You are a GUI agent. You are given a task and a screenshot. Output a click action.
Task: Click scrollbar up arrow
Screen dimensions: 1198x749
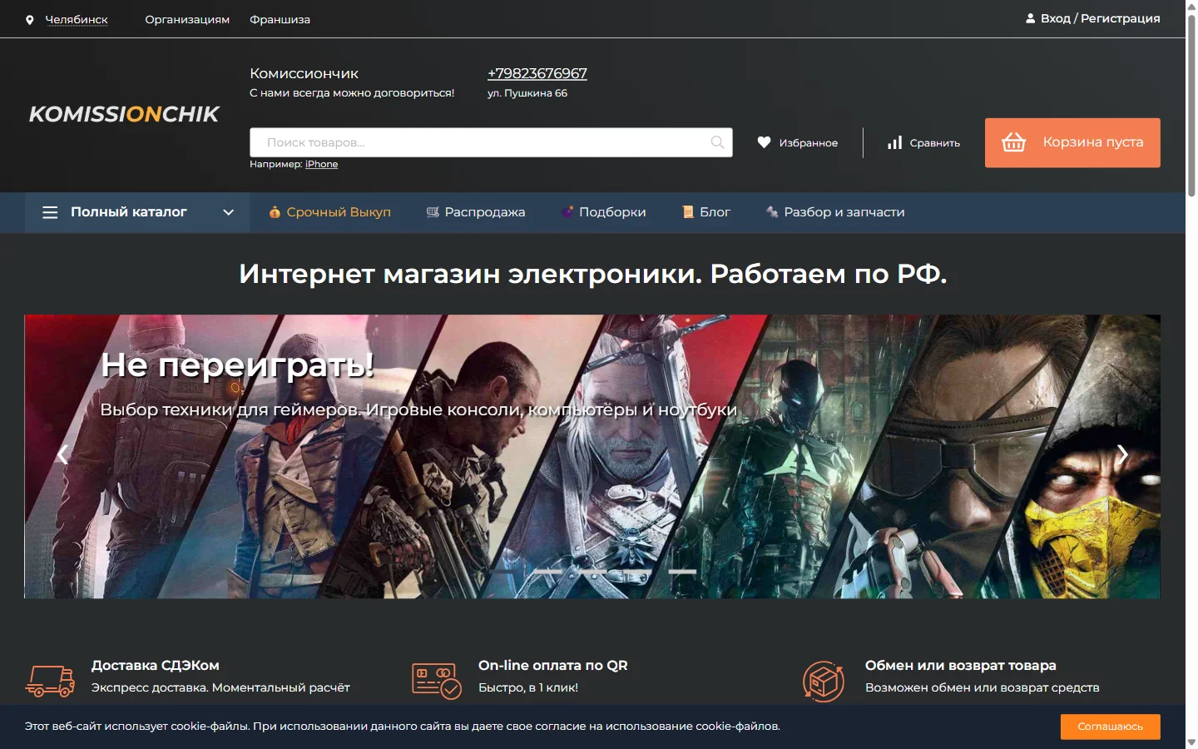[x=1191, y=6]
